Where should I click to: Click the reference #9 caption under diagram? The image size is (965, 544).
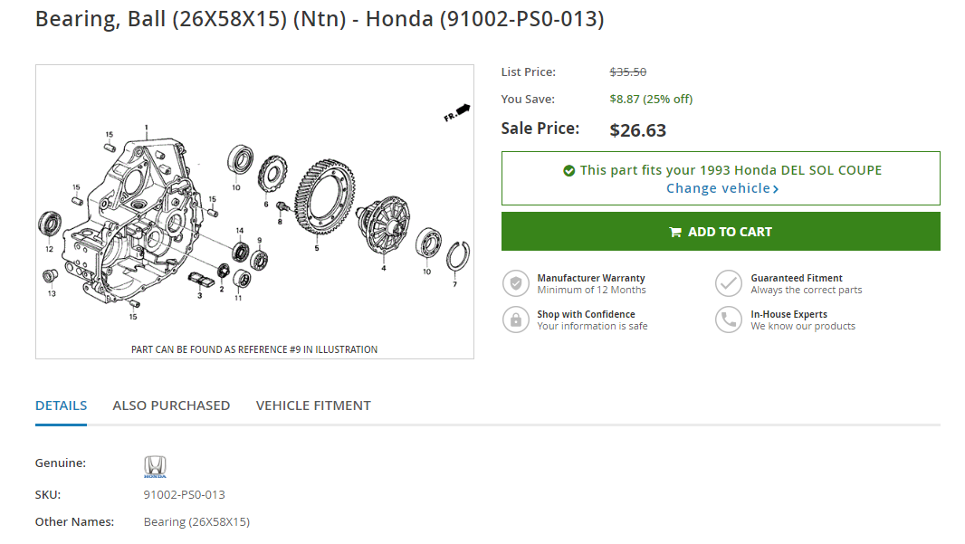pyautogui.click(x=254, y=349)
